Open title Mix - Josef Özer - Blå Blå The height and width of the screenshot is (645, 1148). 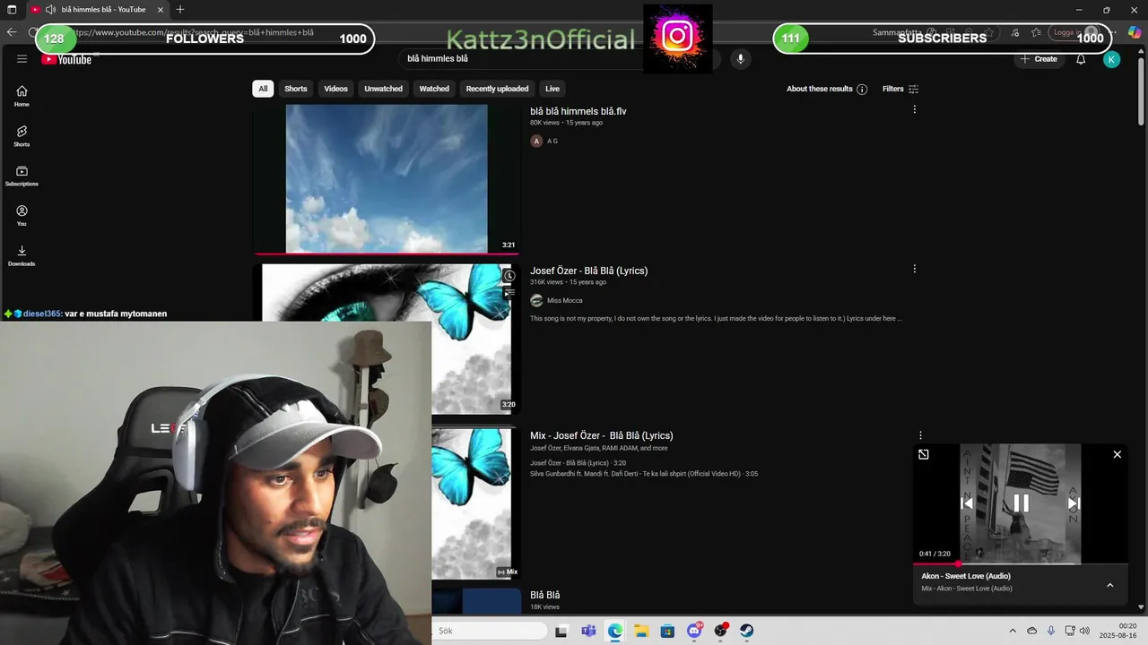coord(601,435)
